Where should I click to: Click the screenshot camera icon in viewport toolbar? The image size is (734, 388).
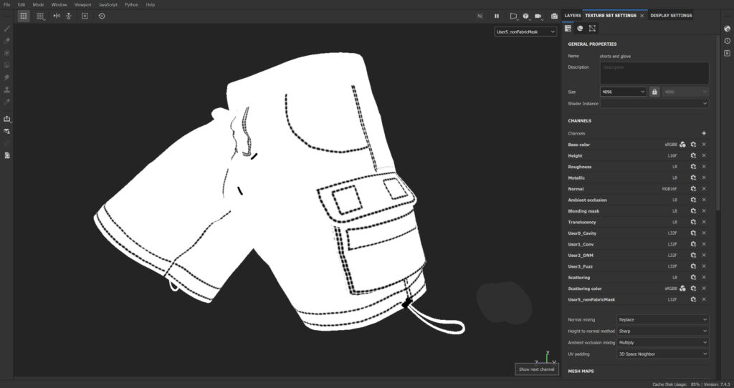click(554, 16)
